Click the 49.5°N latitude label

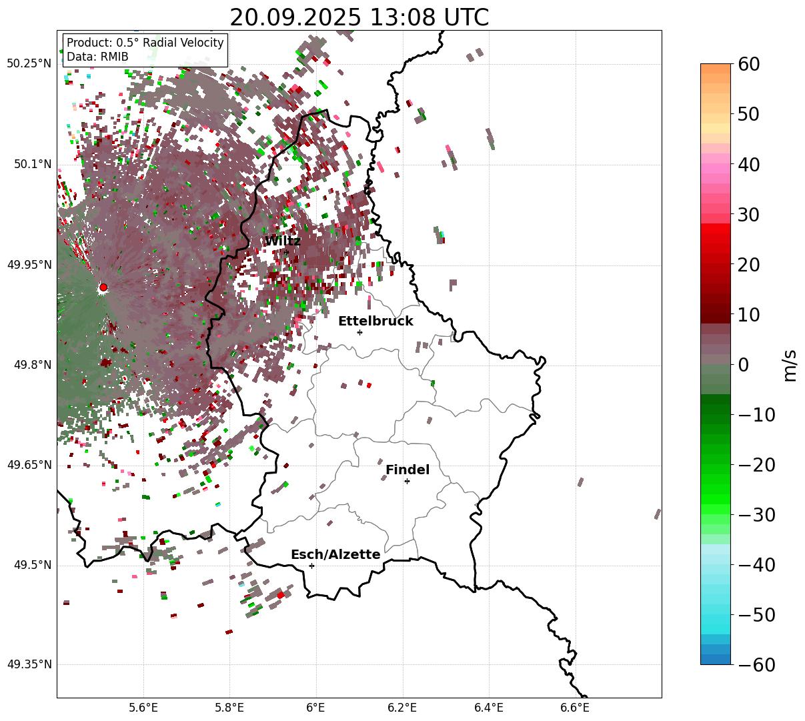(32, 565)
